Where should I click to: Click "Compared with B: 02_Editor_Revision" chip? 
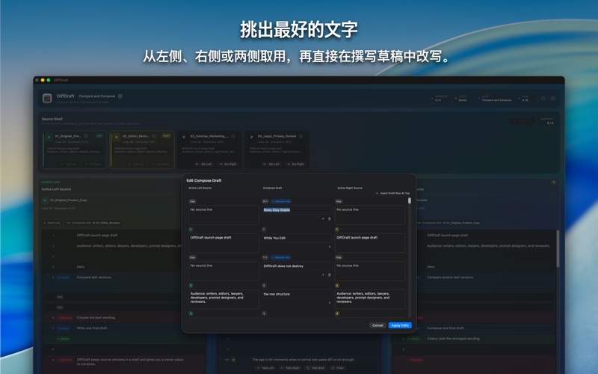93,223
